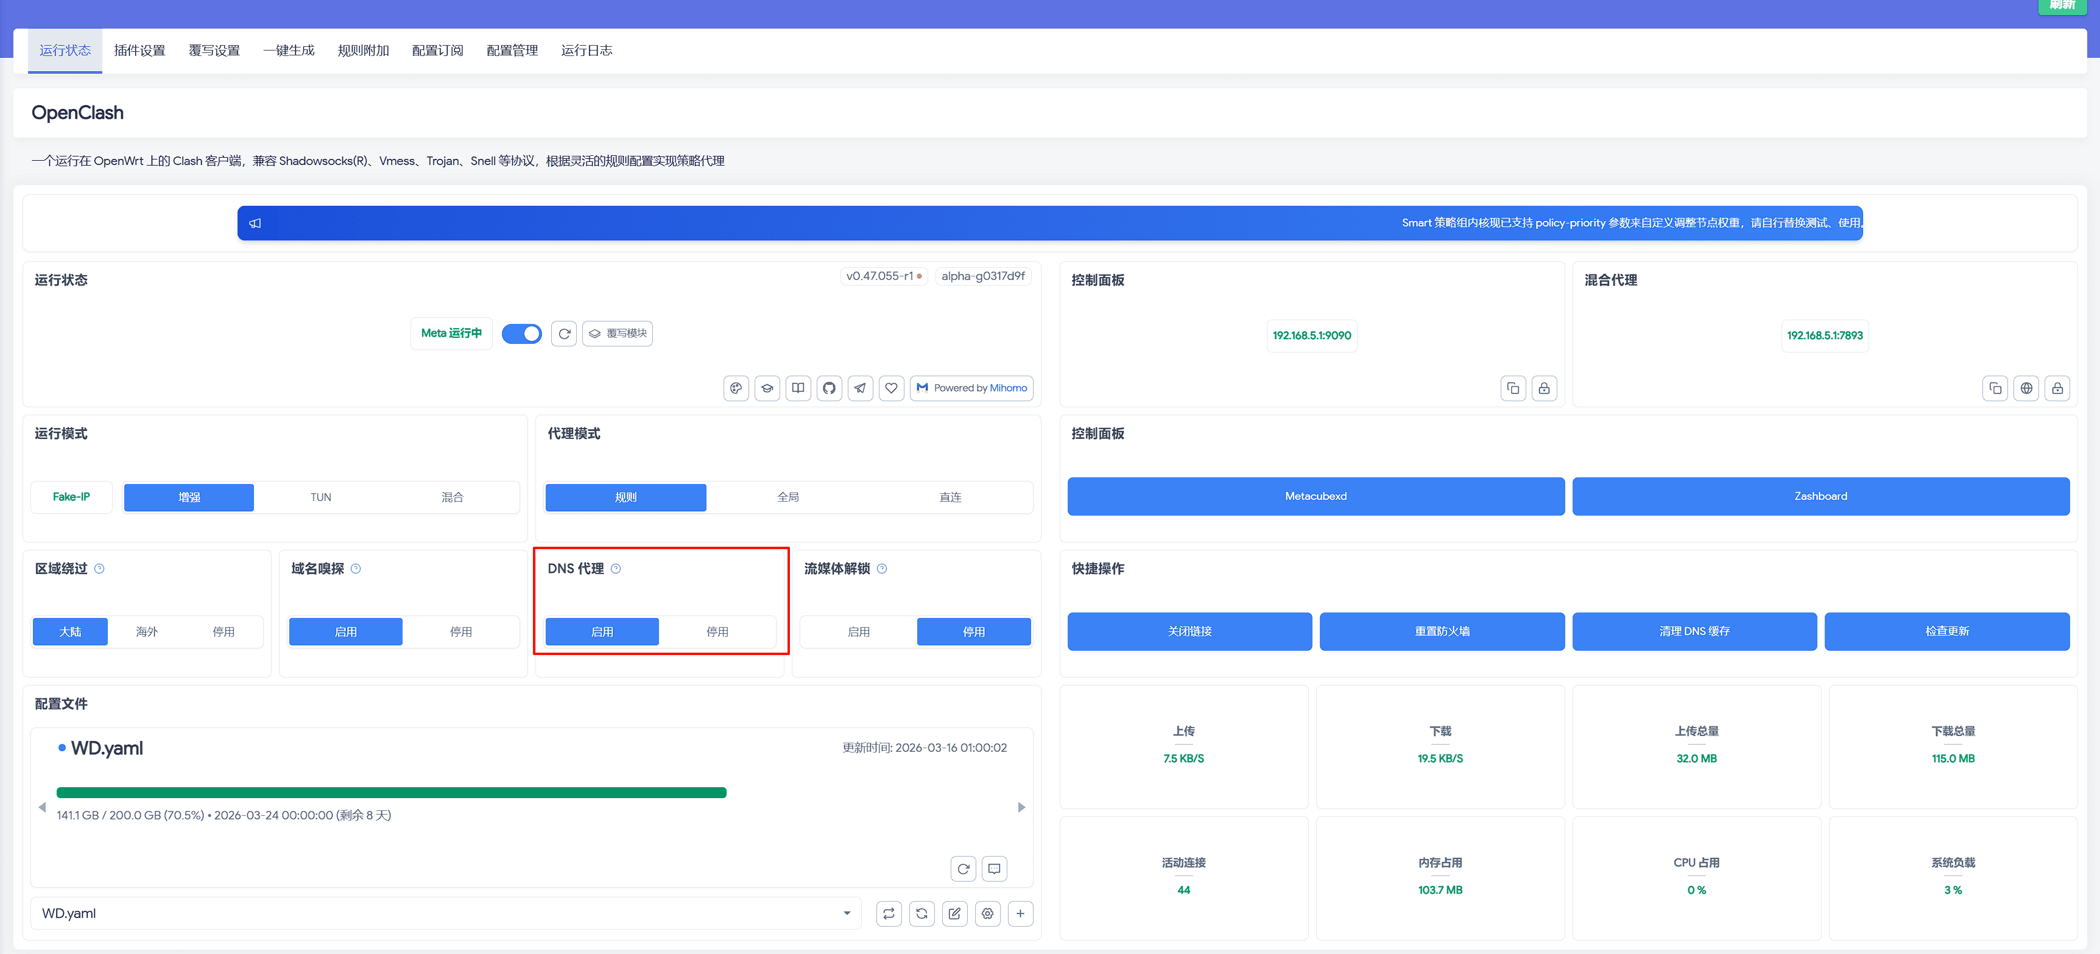Click the globe icon in 混合代理 panel
Screen dimensions: 2100x954
click(x=2026, y=388)
